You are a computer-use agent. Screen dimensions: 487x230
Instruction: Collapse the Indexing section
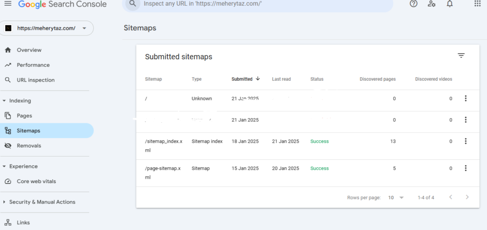pyautogui.click(x=4, y=101)
